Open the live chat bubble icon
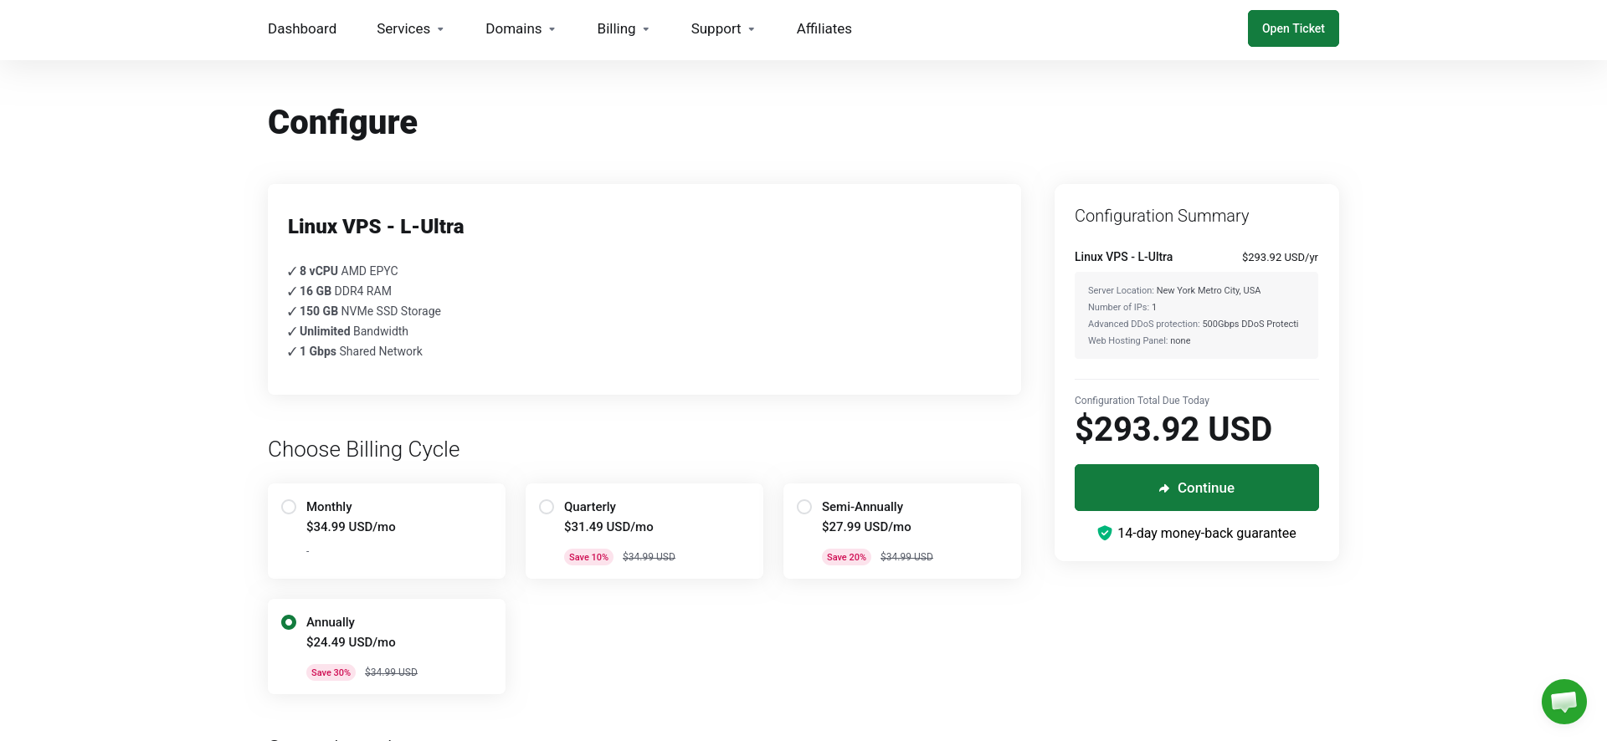The height and width of the screenshot is (741, 1607). pyautogui.click(x=1563, y=701)
